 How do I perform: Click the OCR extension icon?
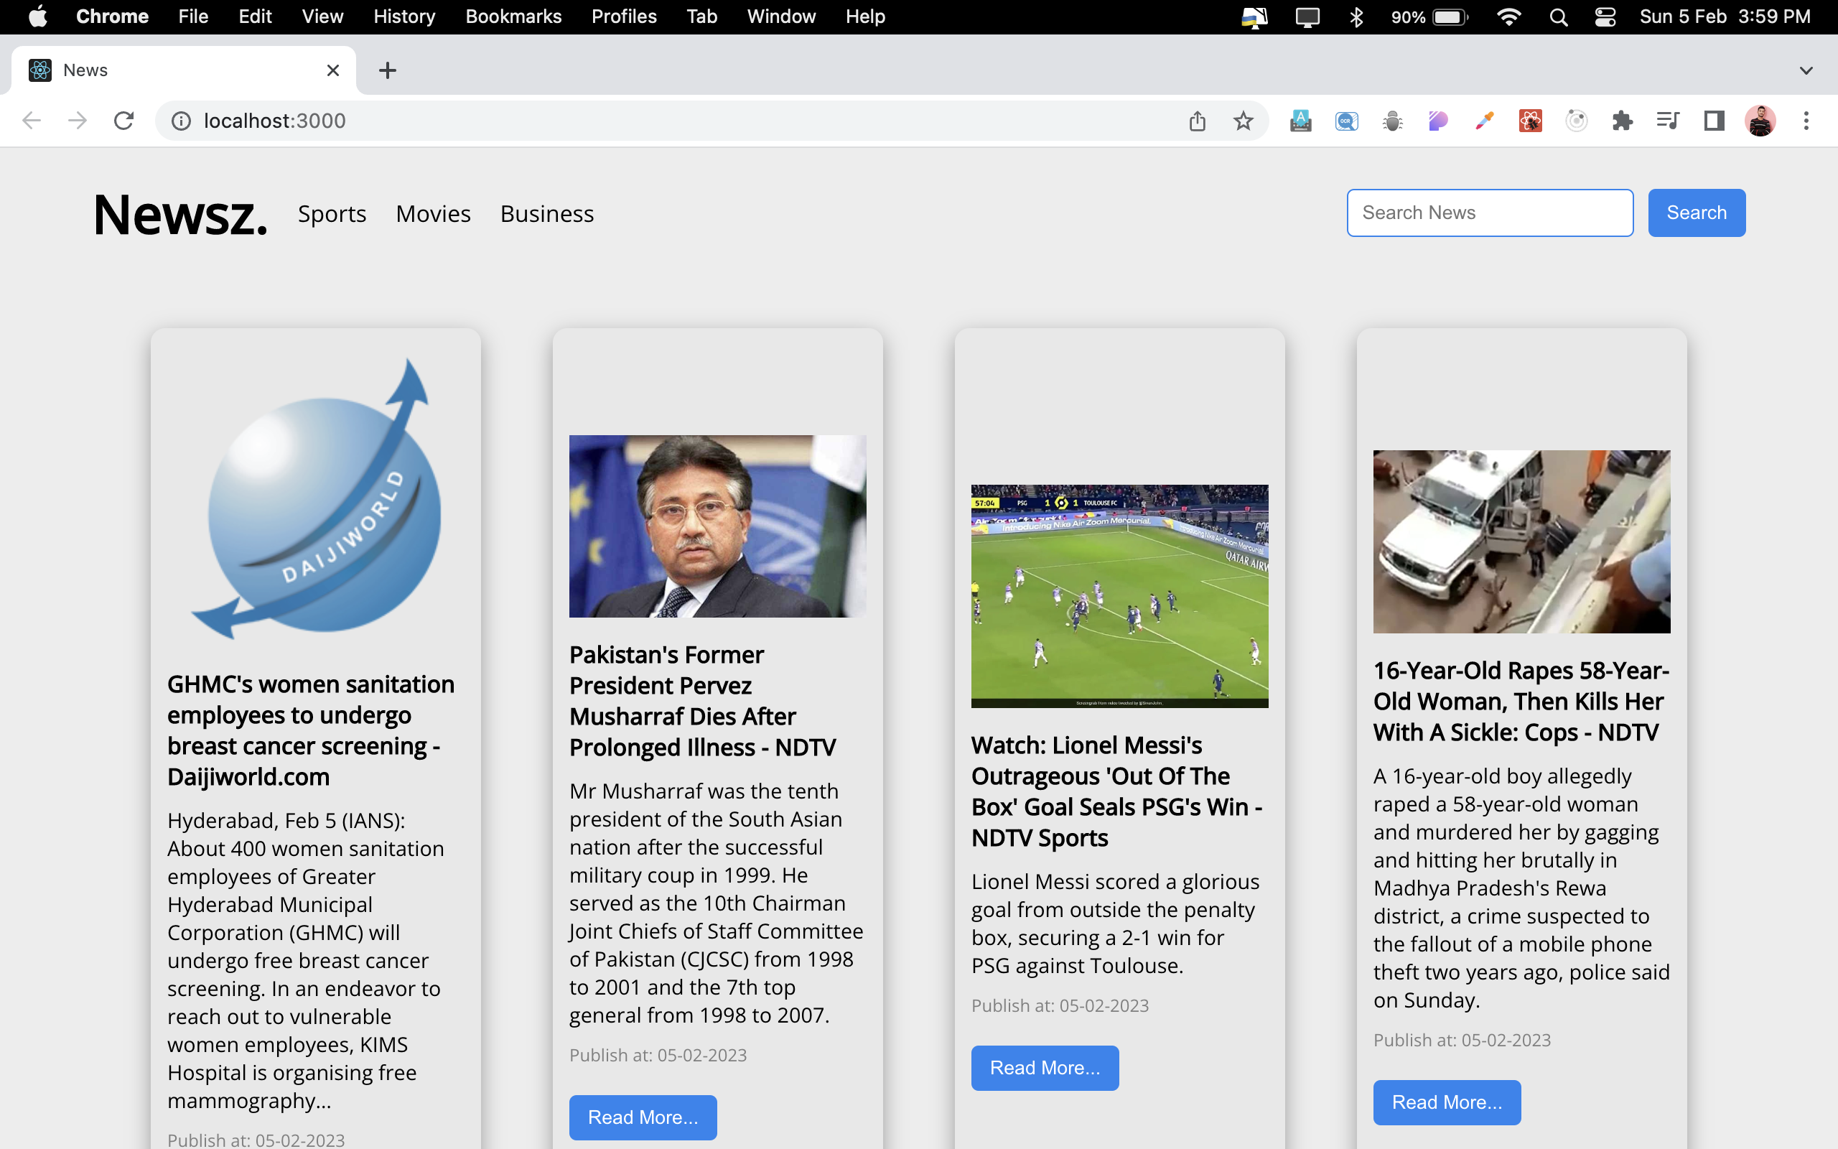coord(1347,121)
